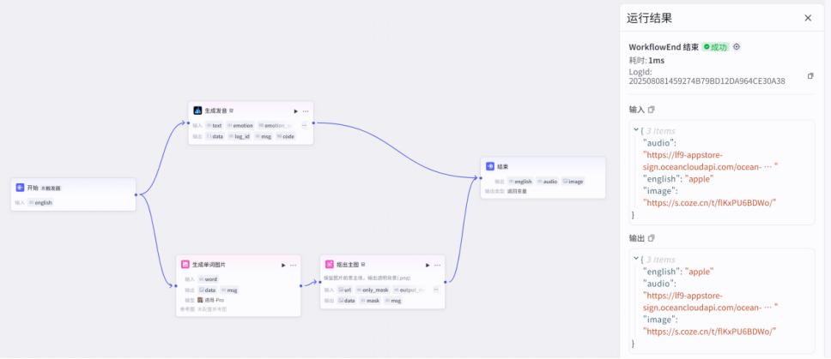Run the 抠出主图 node with its play icon
This screenshot has height=359, width=831.
tap(427, 265)
